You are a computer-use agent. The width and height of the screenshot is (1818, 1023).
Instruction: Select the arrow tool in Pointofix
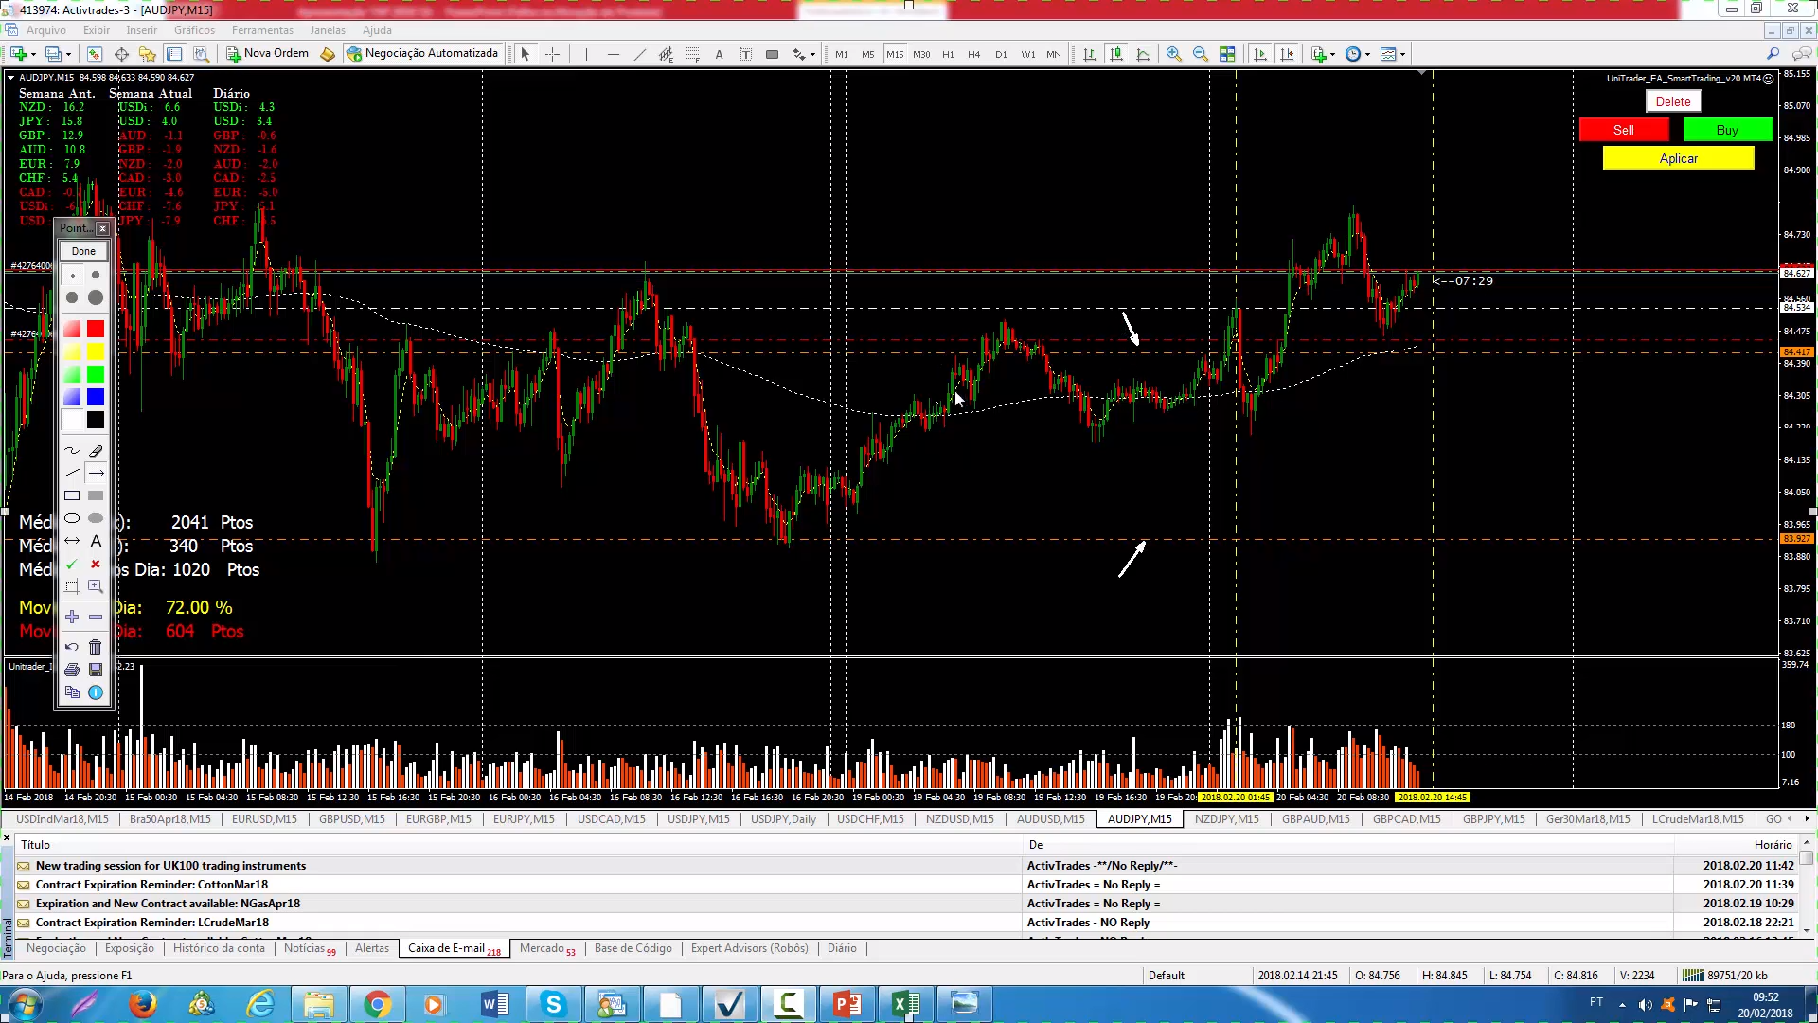pos(96,473)
